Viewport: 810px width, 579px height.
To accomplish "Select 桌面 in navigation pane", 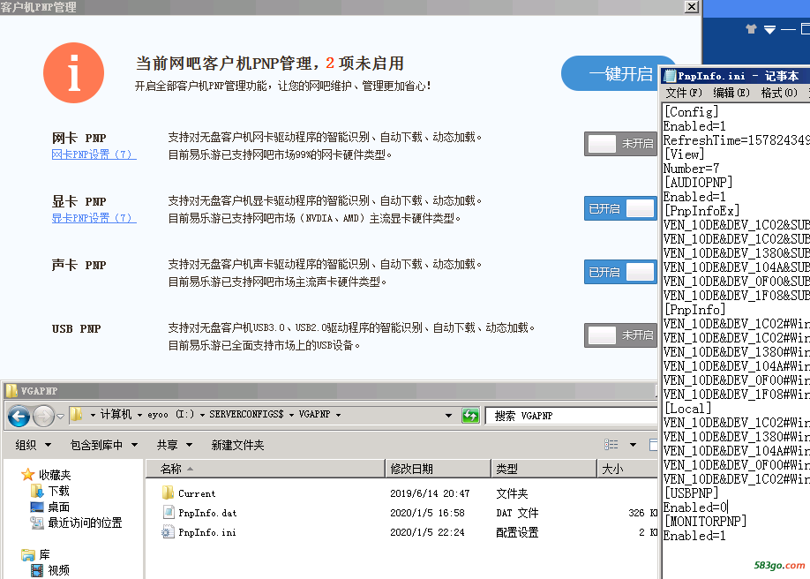I will [58, 507].
